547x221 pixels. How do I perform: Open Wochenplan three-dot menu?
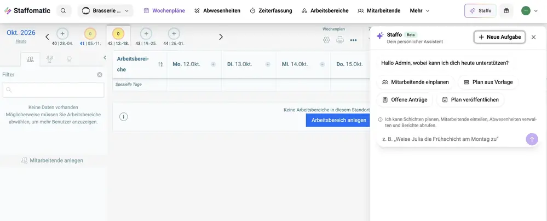point(353,40)
